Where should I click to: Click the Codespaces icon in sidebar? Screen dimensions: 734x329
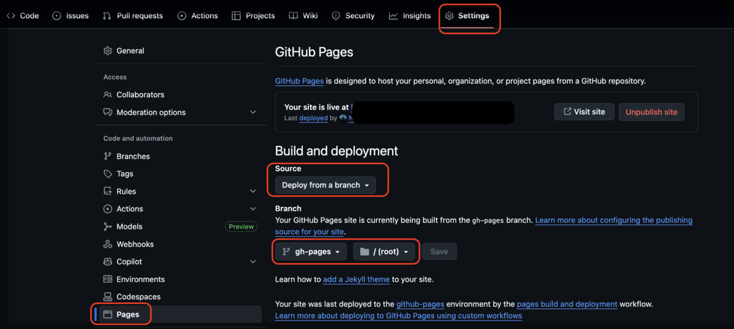[x=108, y=297]
